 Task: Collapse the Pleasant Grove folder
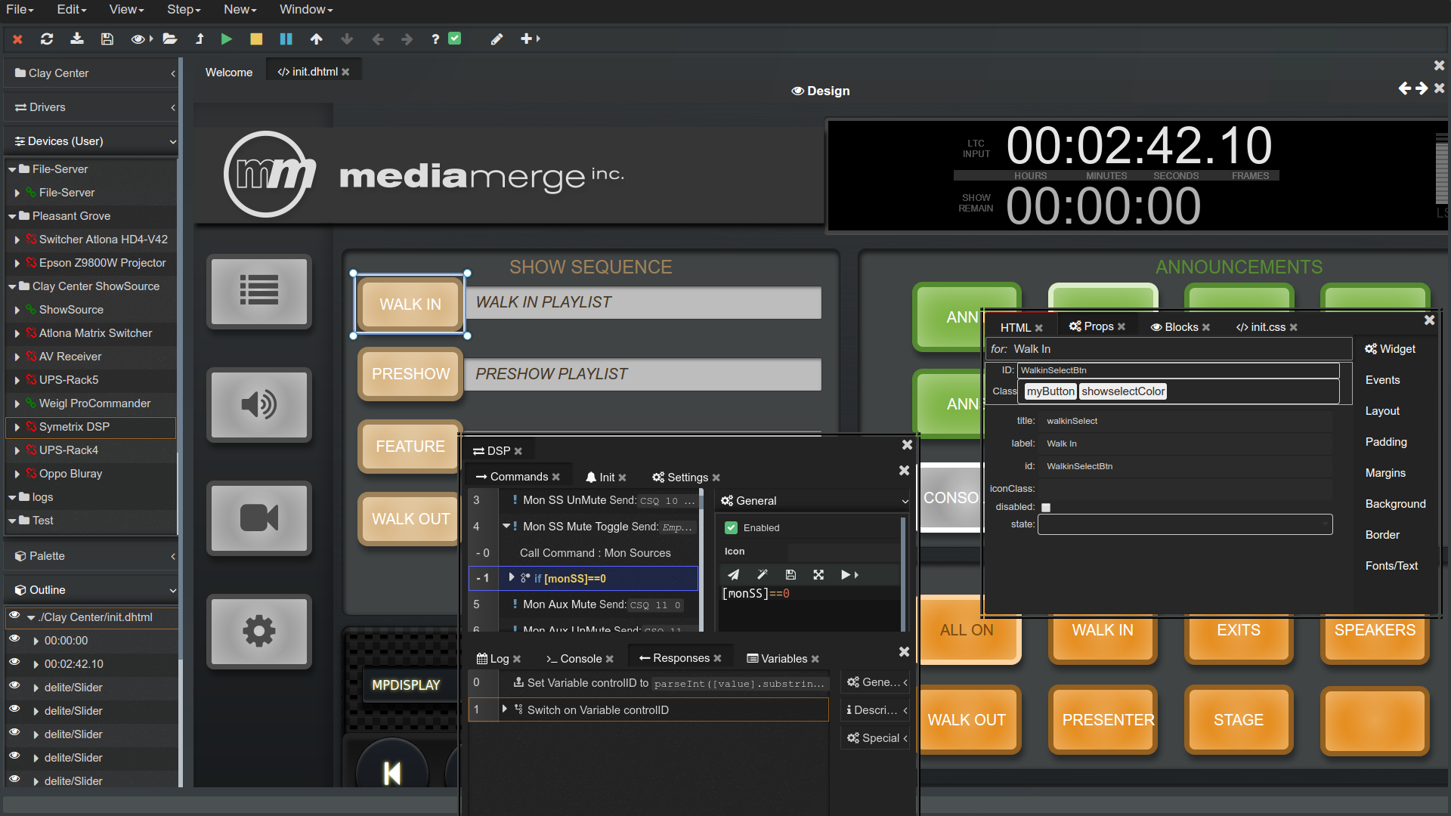pos(12,216)
